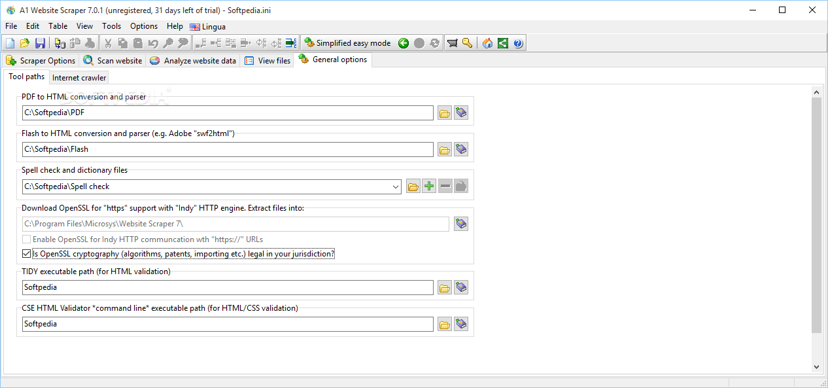Click the golden key registration icon

coord(467,43)
